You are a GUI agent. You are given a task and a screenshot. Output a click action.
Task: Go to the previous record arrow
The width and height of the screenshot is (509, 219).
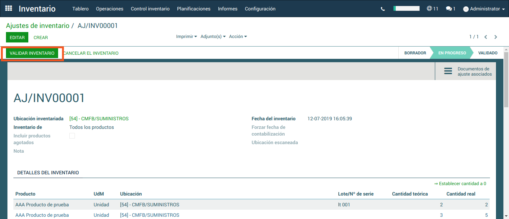click(486, 37)
